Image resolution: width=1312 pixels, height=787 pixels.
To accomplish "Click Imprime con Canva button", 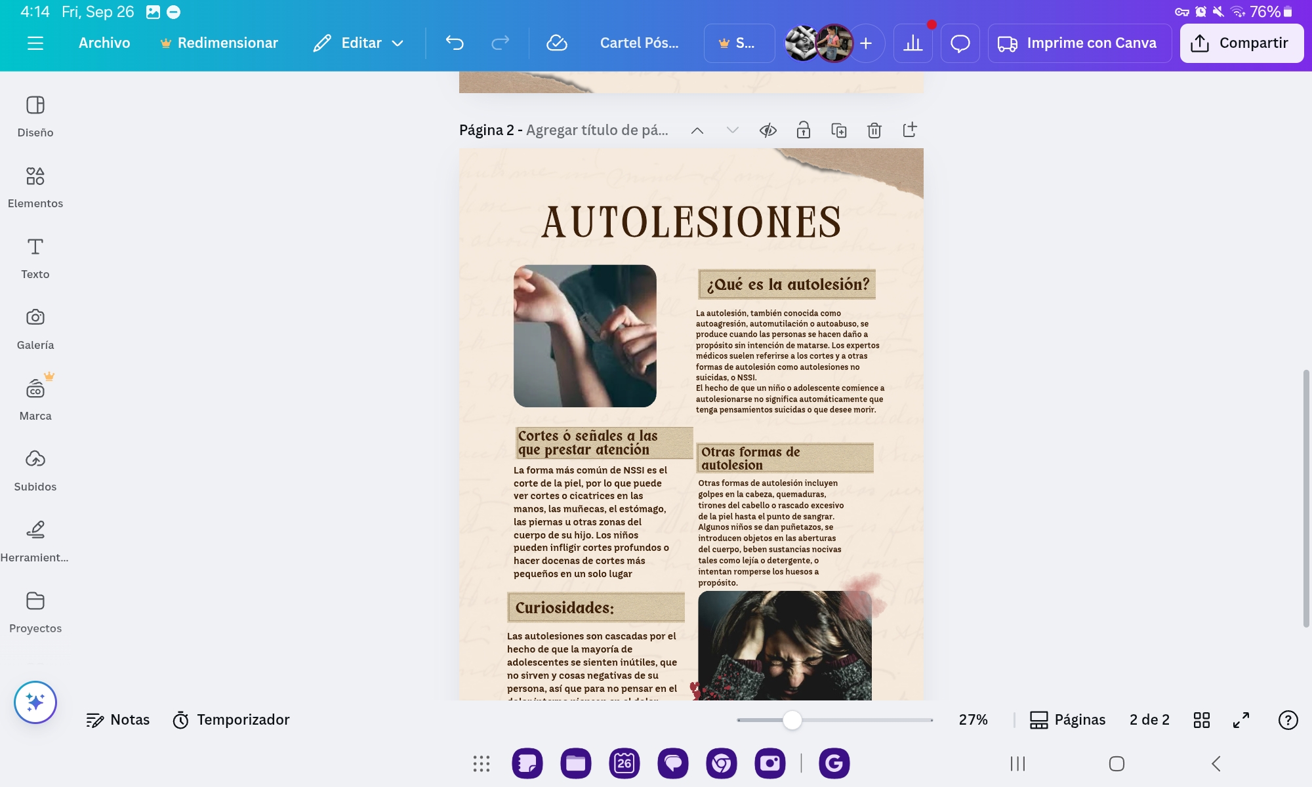I will (1079, 43).
